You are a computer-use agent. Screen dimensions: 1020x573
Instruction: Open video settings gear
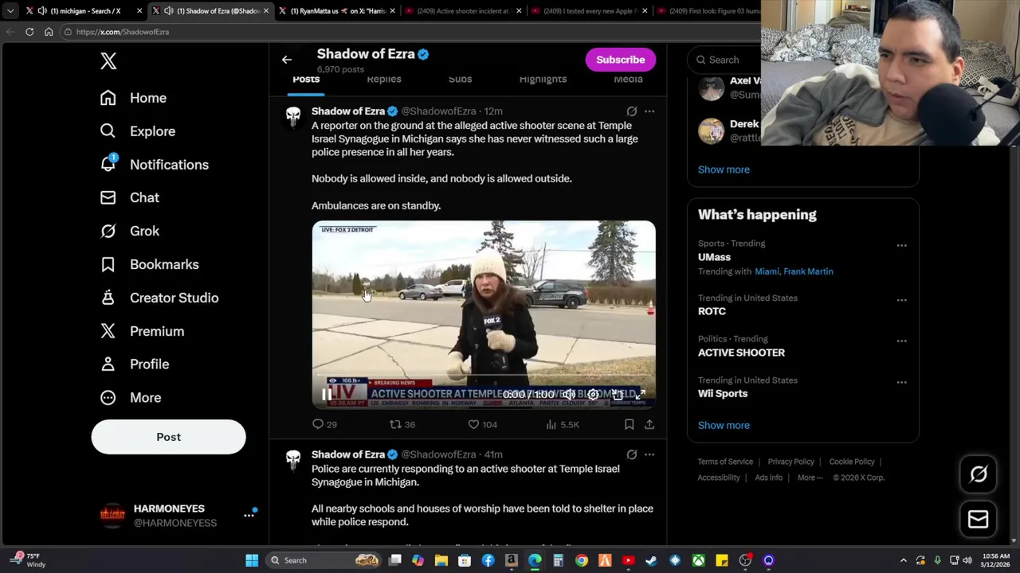(x=593, y=394)
